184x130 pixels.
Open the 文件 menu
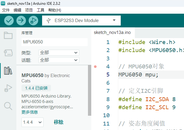pyautogui.click(x=6, y=10)
